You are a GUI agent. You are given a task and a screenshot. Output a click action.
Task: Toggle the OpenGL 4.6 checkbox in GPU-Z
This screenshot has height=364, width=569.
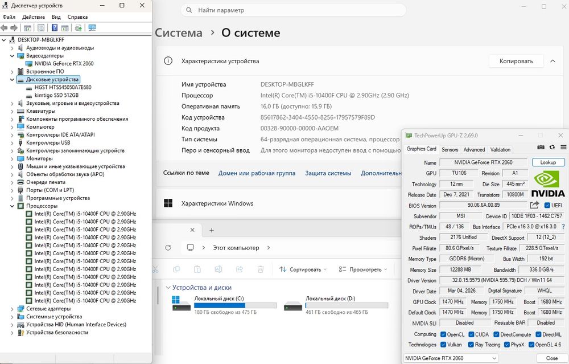click(531, 345)
